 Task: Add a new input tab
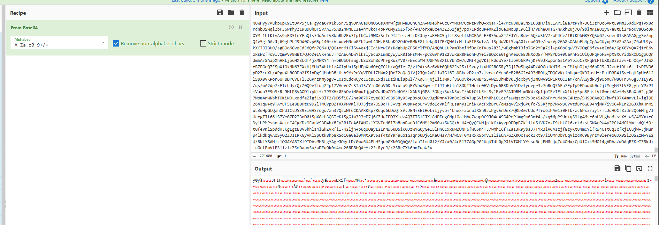pos(607,12)
